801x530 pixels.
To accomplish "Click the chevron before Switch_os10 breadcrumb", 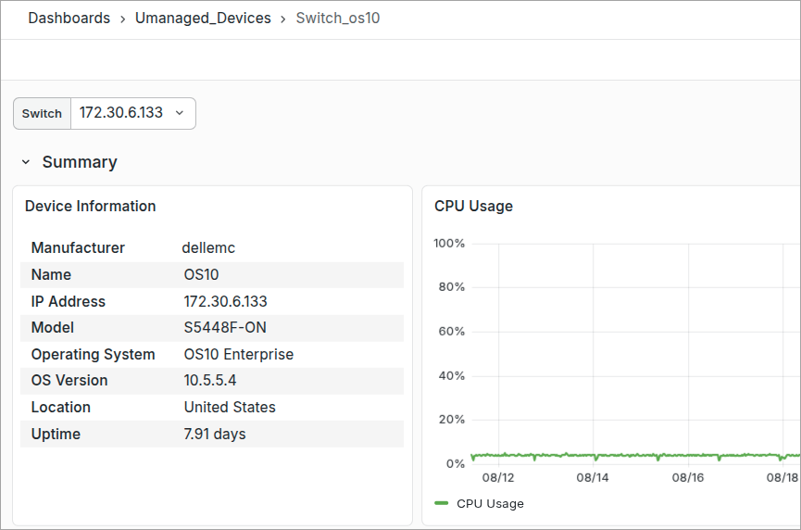I will (x=283, y=19).
